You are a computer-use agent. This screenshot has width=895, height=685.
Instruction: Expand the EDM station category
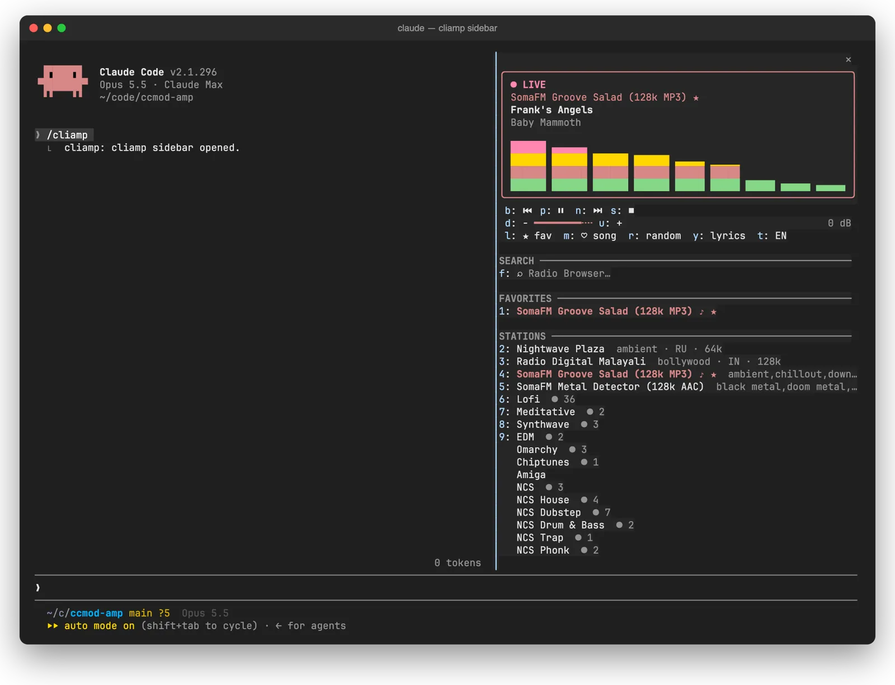tap(531, 437)
